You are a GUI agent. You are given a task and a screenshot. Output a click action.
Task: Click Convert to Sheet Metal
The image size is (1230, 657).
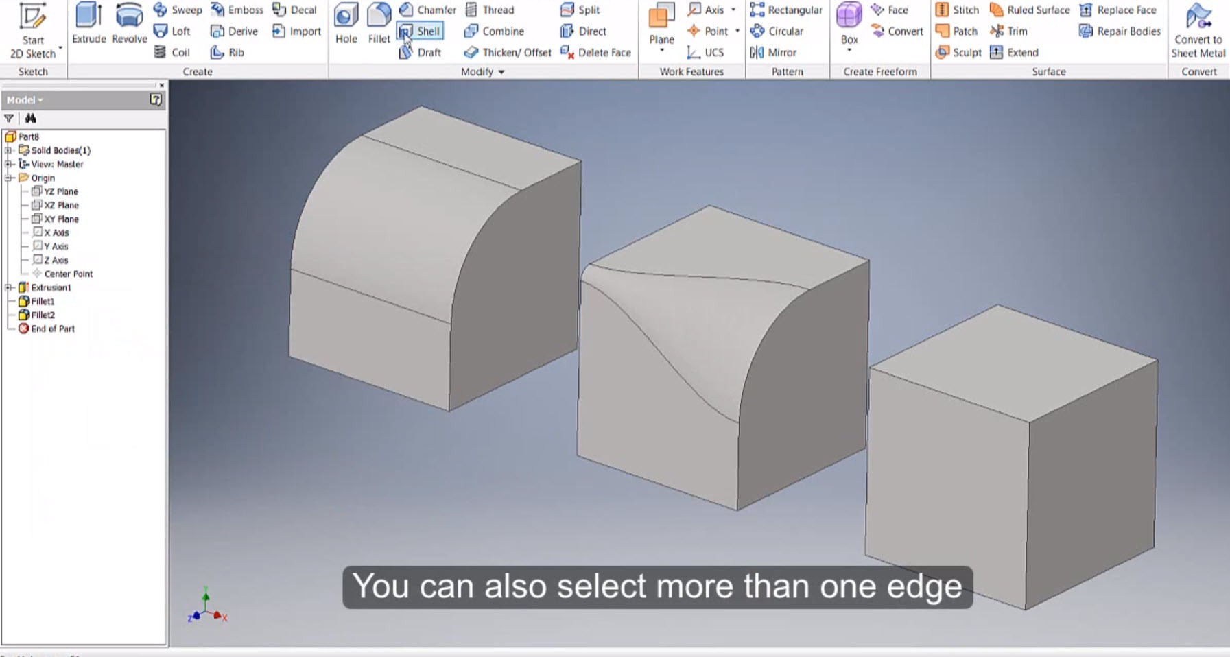tap(1198, 31)
